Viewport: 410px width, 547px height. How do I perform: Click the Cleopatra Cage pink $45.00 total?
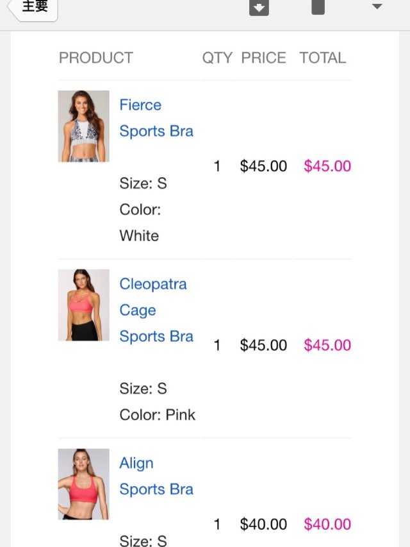point(327,346)
